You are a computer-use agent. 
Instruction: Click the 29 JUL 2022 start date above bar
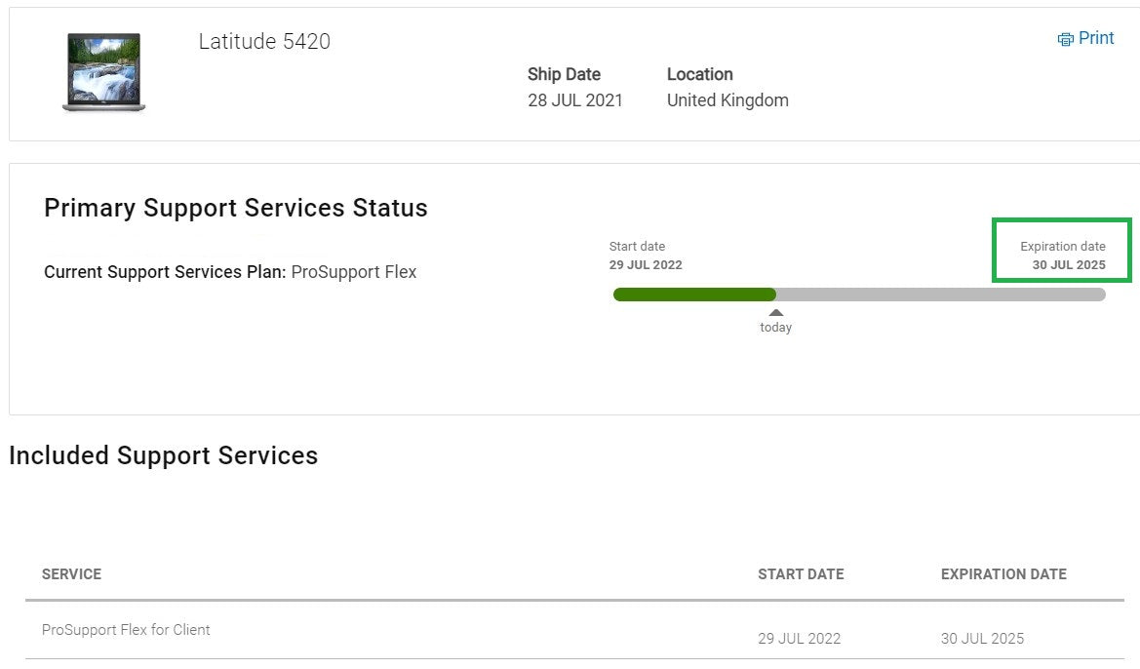point(646,264)
